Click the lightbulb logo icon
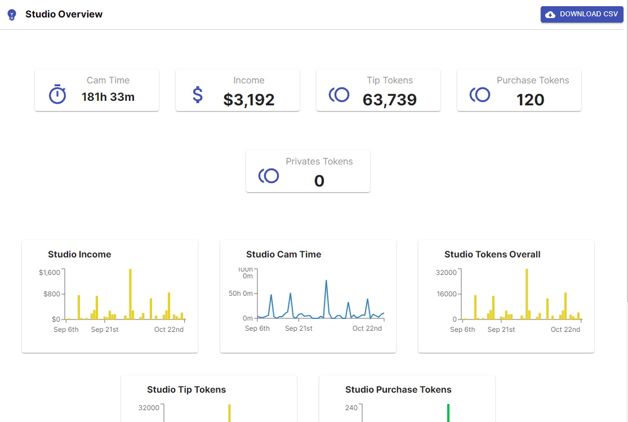The width and height of the screenshot is (628, 422). 12,15
